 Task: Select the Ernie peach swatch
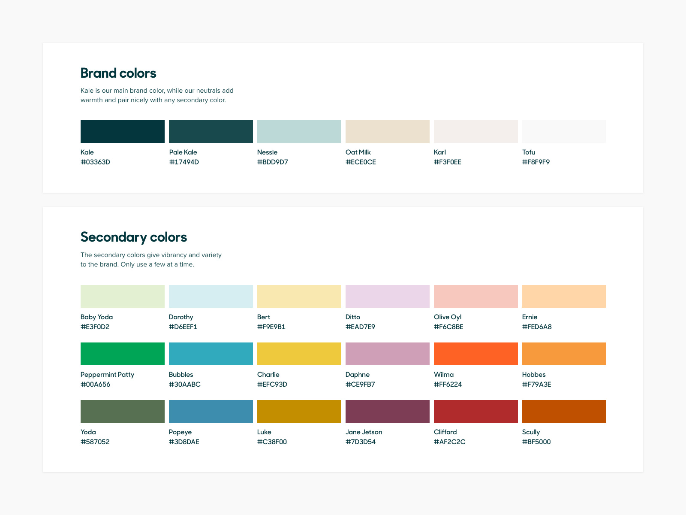[564, 296]
